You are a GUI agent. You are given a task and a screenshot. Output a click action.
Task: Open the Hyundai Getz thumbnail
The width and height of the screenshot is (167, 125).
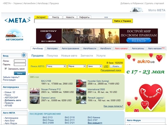(x=81, y=83)
